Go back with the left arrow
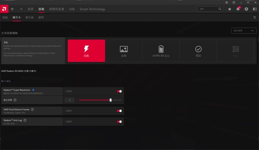Screen dimensions: 259x150 13,9
